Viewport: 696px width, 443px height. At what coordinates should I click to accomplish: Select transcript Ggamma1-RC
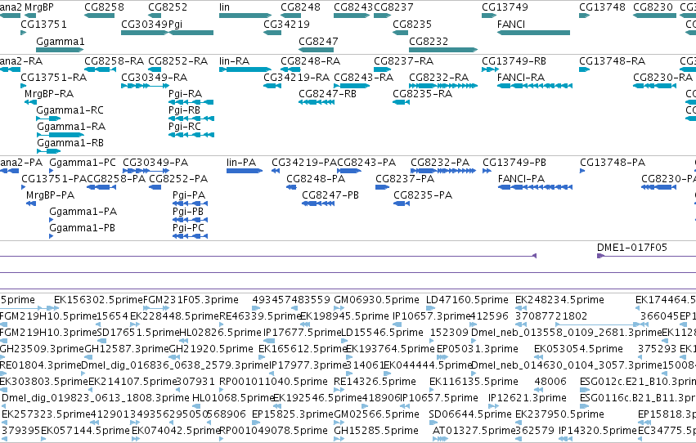click(x=48, y=119)
